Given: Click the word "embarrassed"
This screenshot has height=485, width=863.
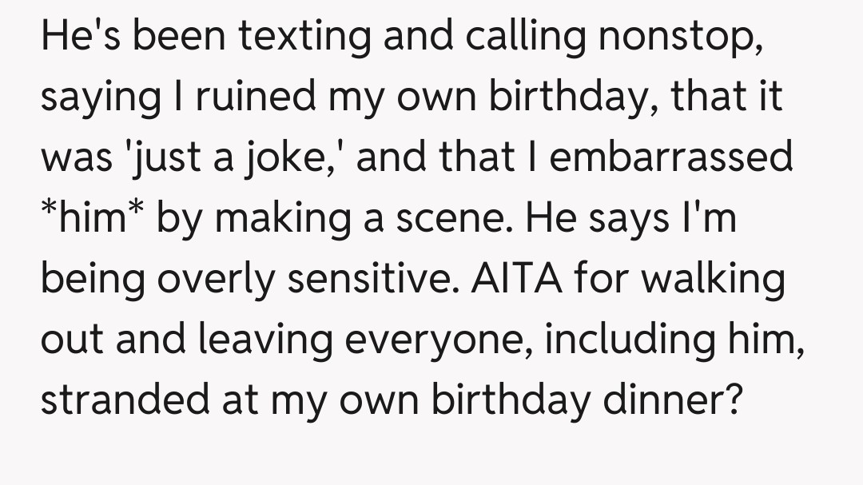Looking at the screenshot, I should (672, 157).
